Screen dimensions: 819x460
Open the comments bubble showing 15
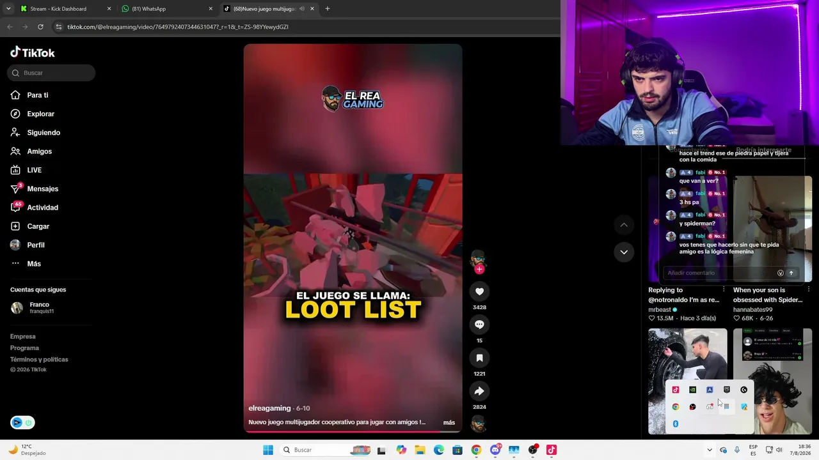pos(479,325)
